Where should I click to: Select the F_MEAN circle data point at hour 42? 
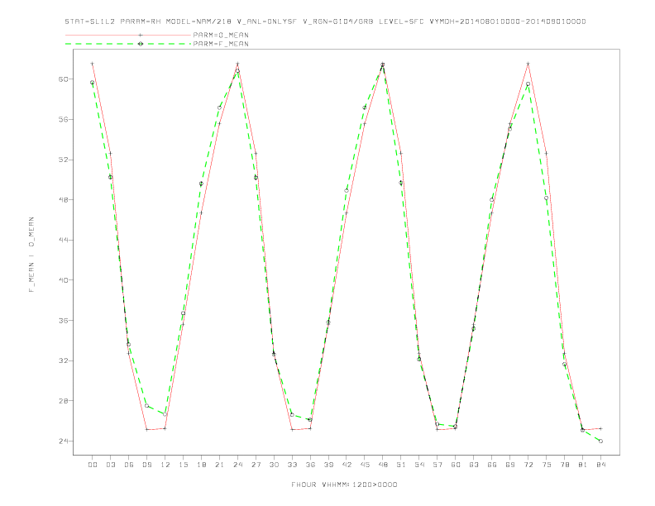point(347,190)
